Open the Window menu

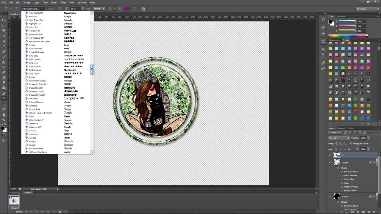pyautogui.click(x=82, y=2)
